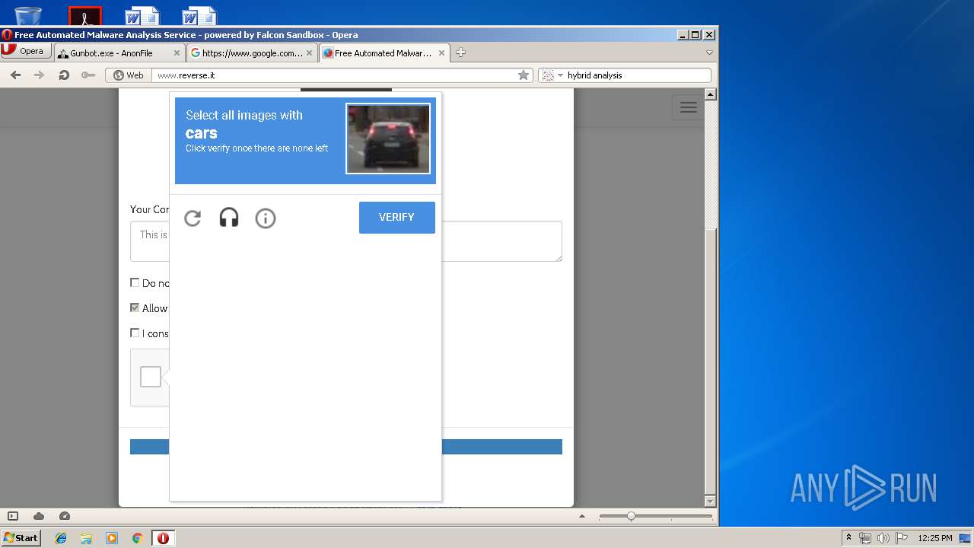Open the hamburger menu on the page
The image size is (974, 548).
(689, 107)
